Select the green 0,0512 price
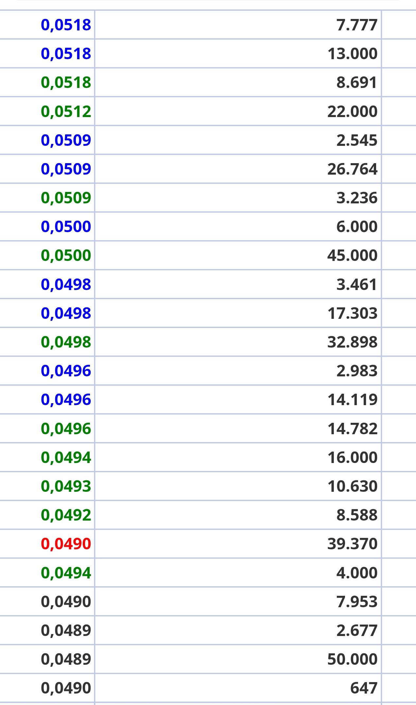416x705 pixels. pos(66,112)
